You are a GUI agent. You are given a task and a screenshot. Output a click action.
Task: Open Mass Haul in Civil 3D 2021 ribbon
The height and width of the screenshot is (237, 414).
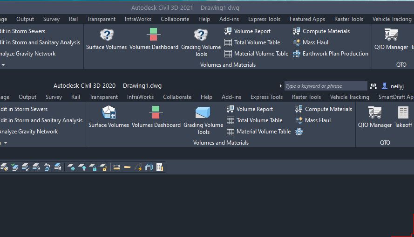pyautogui.click(x=311, y=42)
